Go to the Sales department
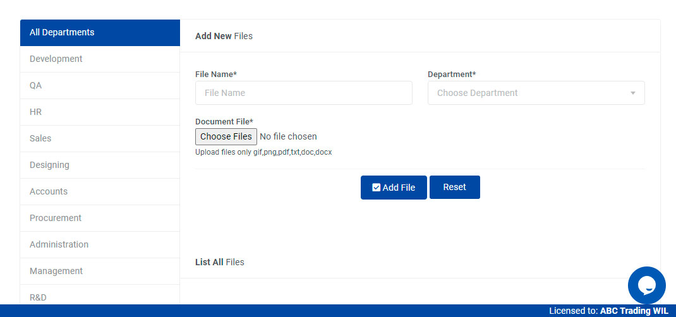 [x=100, y=139]
